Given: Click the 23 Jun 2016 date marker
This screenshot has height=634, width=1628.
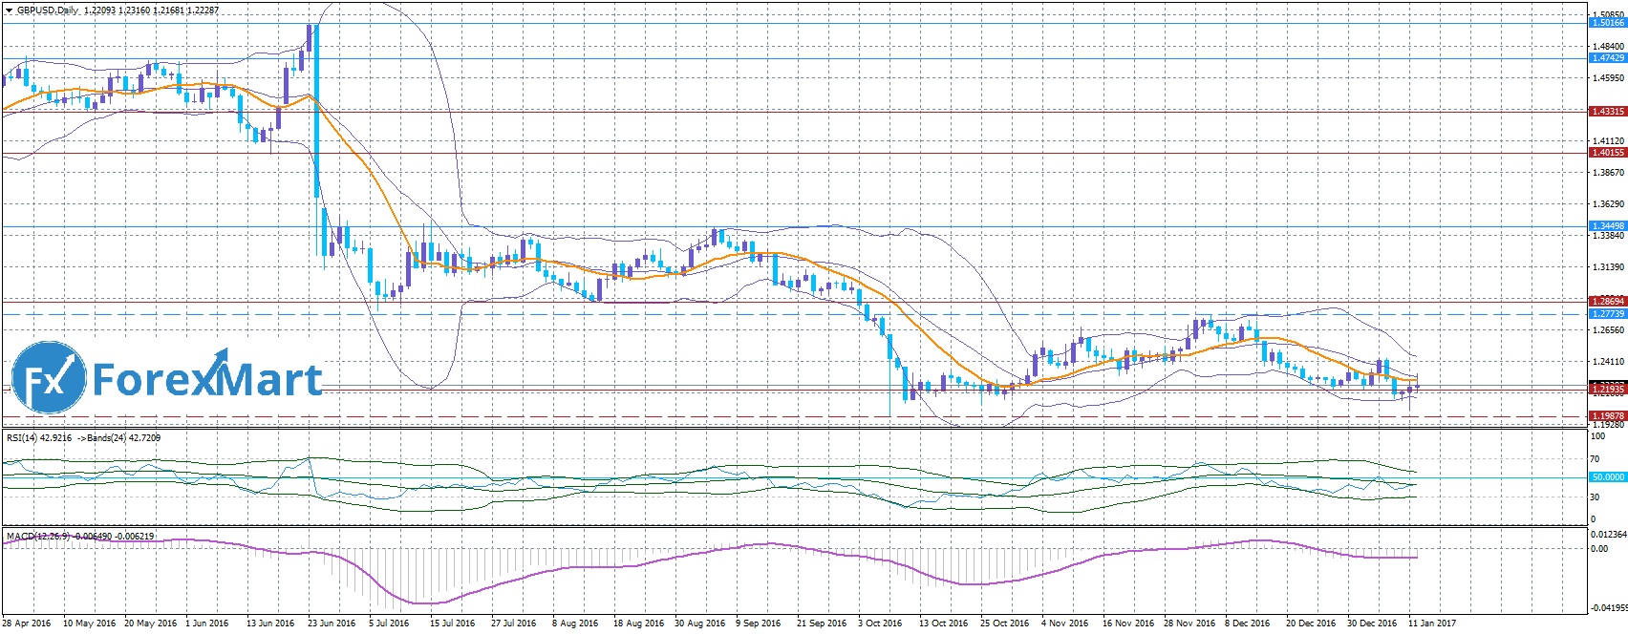Looking at the screenshot, I should [x=331, y=623].
